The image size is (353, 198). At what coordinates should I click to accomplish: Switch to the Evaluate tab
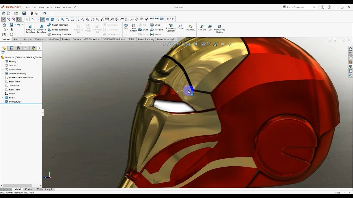click(77, 39)
